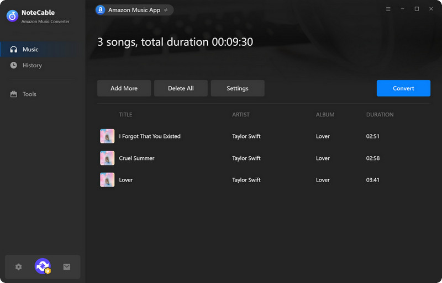Open the Music section in sidebar
The width and height of the screenshot is (442, 283).
(x=43, y=50)
